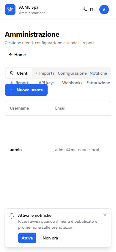Click the translate language icon

(x=85, y=10)
